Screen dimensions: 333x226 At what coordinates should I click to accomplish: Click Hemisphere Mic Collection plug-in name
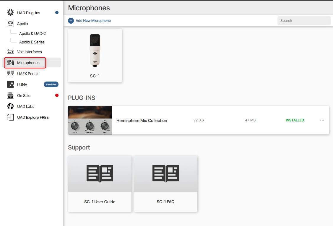[142, 121]
